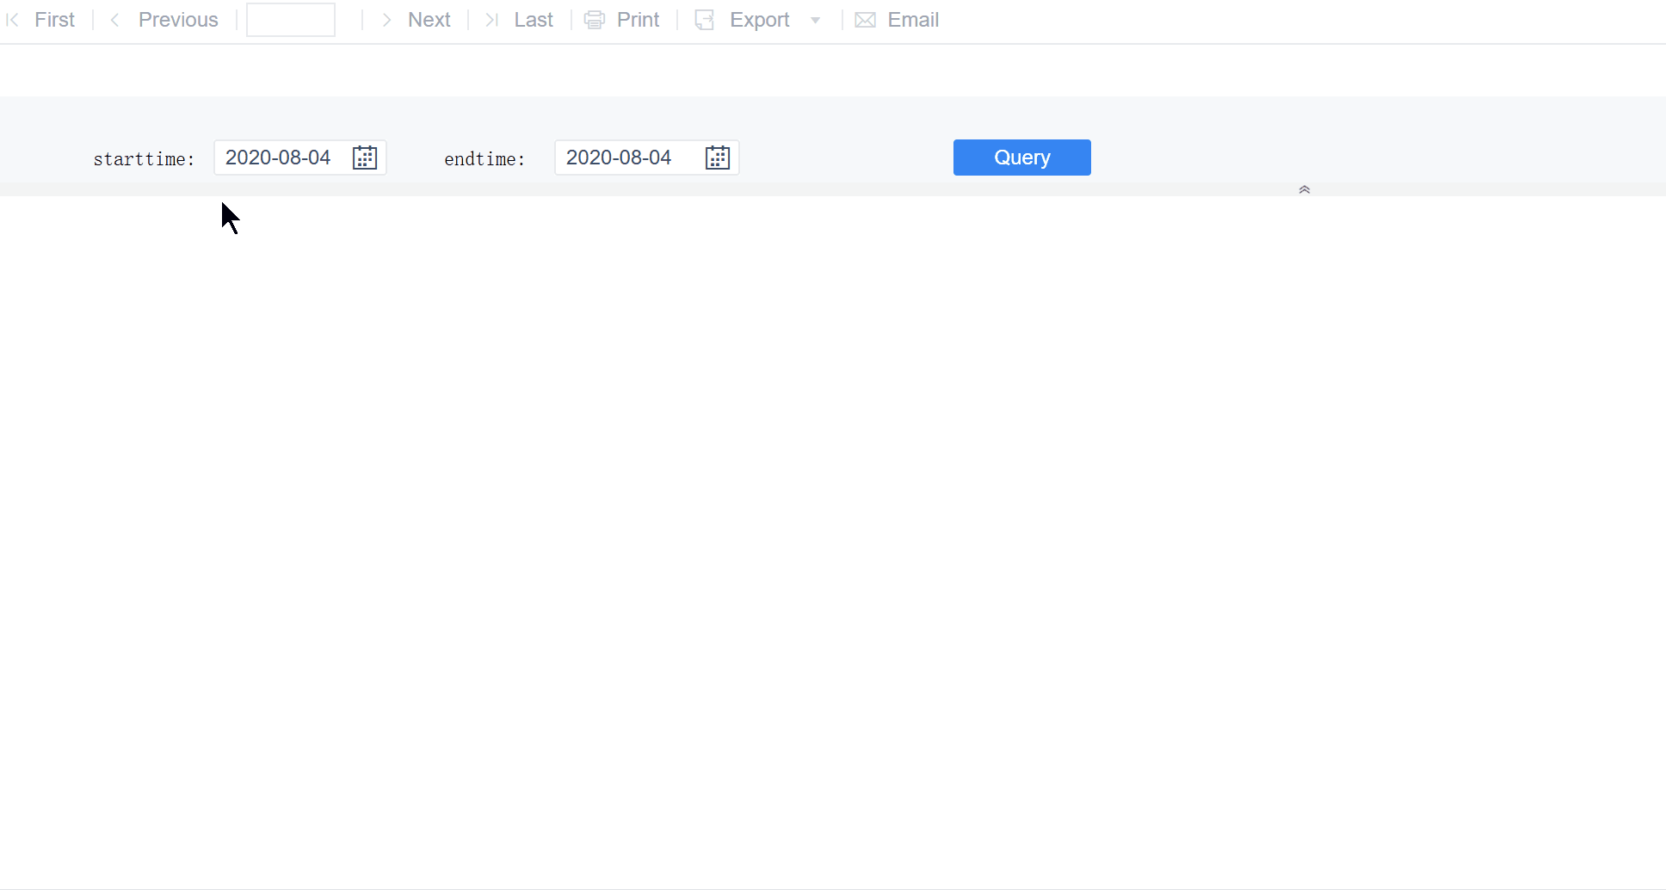Click the Last page navigation icon
Image resolution: width=1666 pixels, height=890 pixels.
[491, 19]
